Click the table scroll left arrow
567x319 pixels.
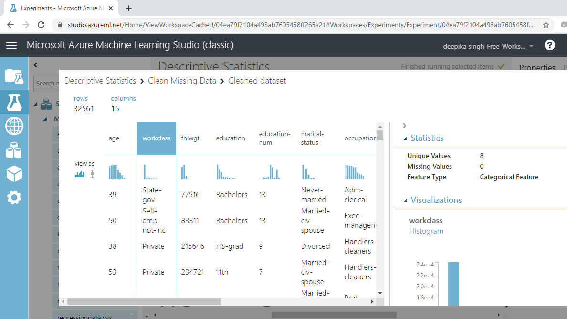click(x=63, y=301)
